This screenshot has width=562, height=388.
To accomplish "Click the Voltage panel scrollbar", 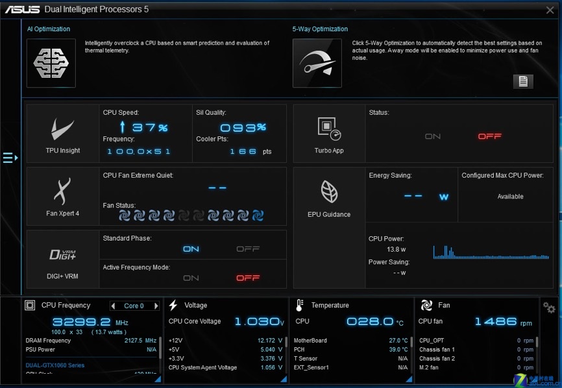I will [x=286, y=342].
